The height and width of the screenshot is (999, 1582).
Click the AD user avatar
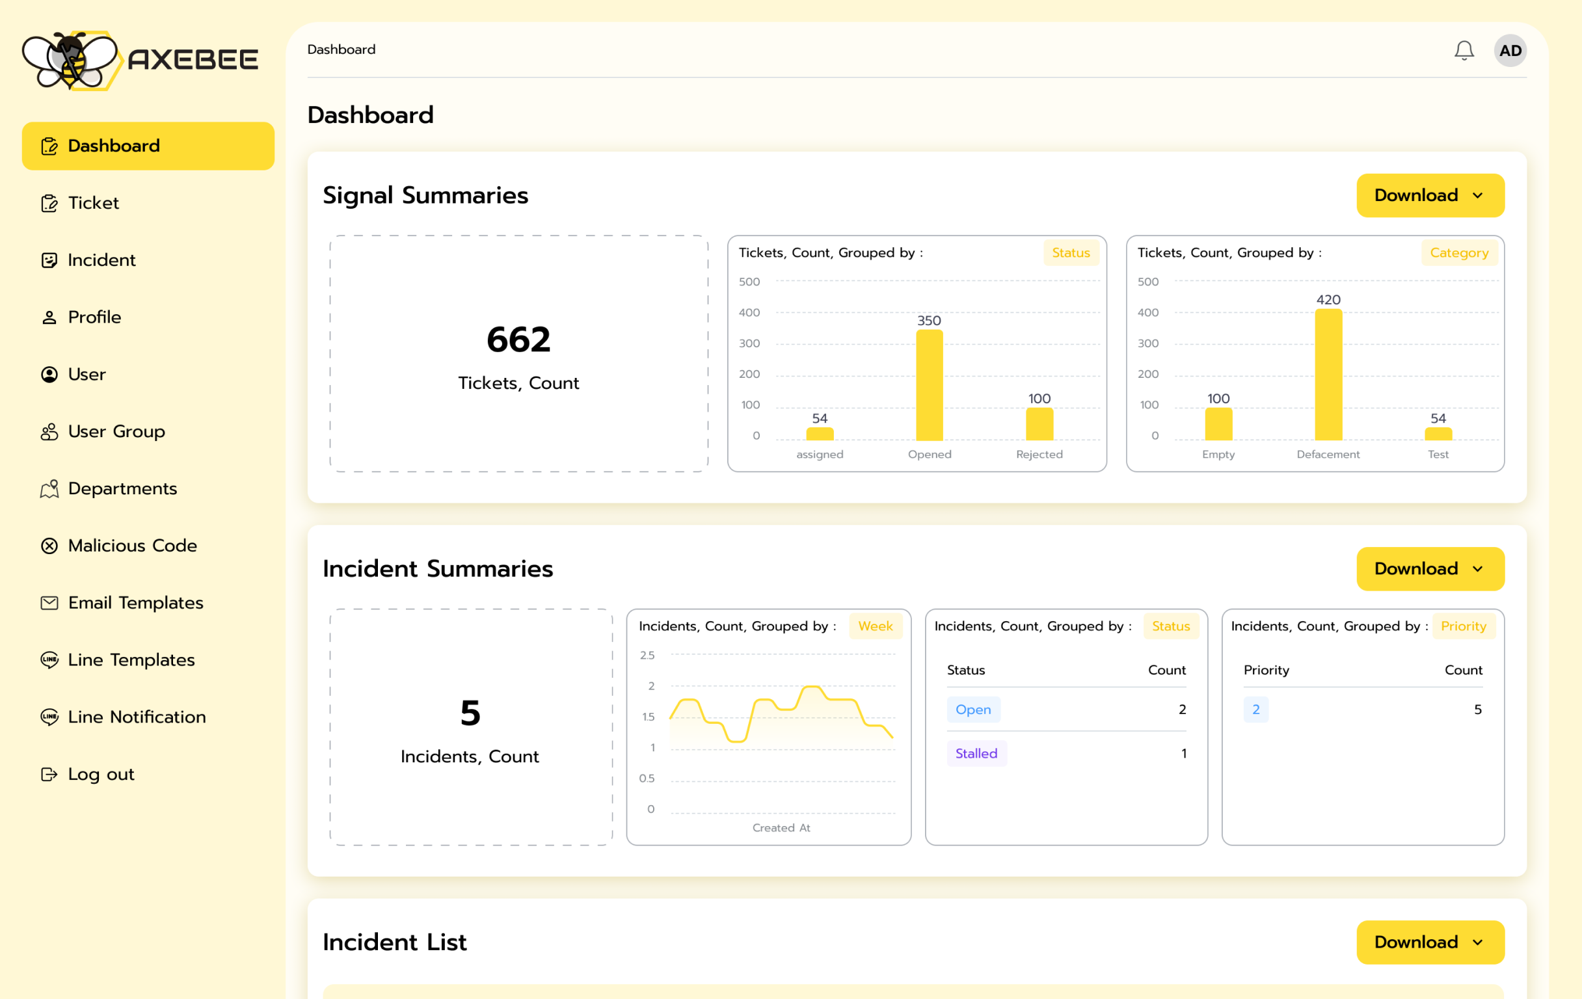tap(1510, 50)
